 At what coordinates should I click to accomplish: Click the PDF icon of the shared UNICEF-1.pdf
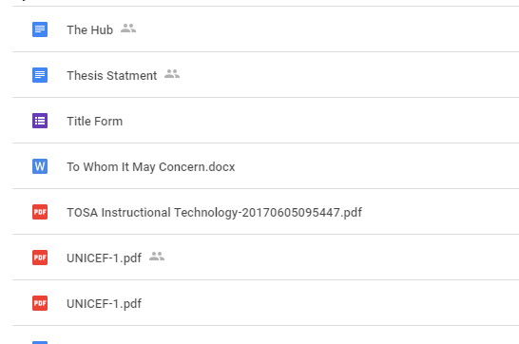click(x=40, y=258)
